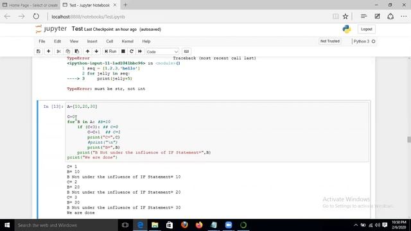Interrupt the kernel with stop icon

(123, 51)
